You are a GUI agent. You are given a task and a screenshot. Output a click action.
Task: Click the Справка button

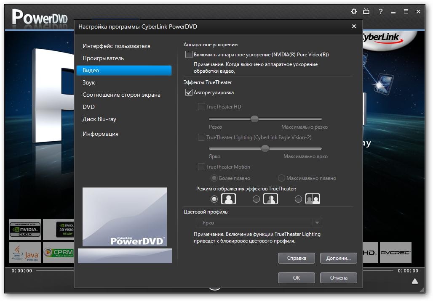point(297,258)
